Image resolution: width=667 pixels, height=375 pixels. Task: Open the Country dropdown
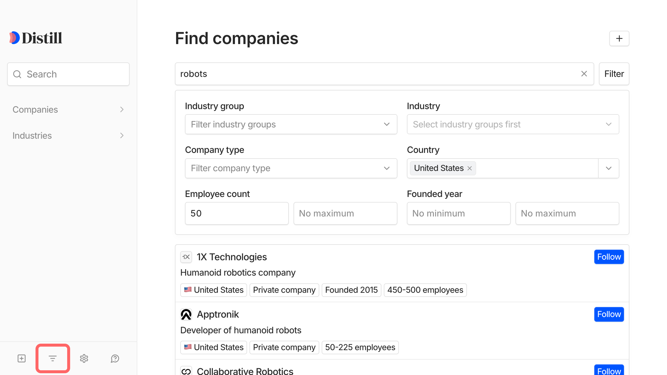(x=608, y=168)
